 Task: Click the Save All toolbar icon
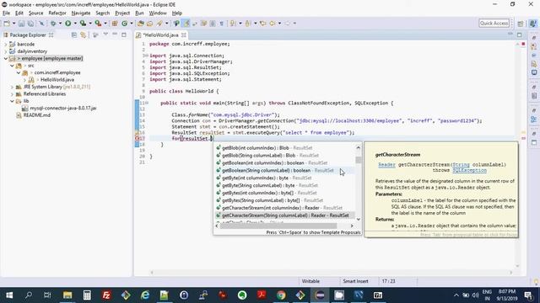30,24
